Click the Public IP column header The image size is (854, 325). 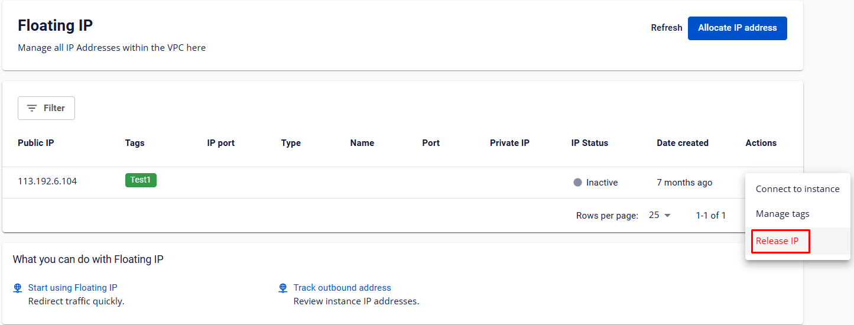[x=36, y=143]
